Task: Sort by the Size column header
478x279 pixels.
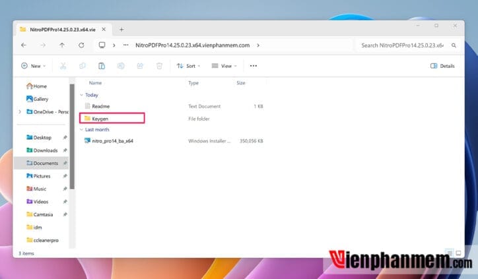Action: (x=241, y=83)
